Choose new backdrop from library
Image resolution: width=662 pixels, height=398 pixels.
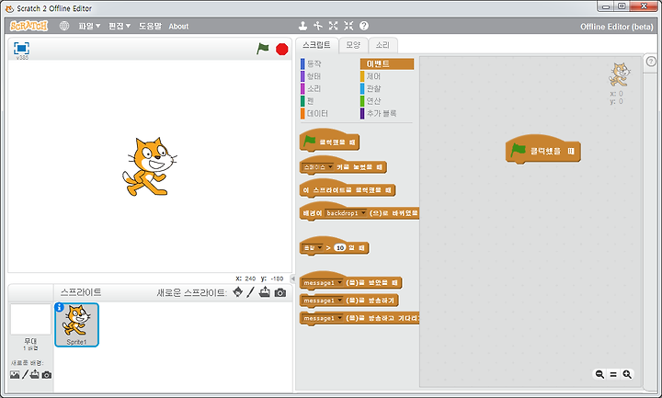pyautogui.click(x=15, y=374)
